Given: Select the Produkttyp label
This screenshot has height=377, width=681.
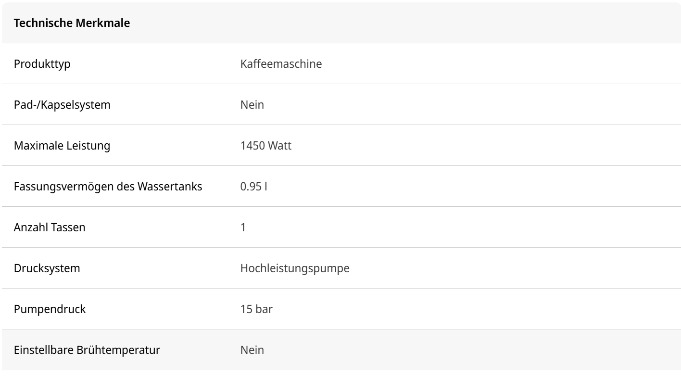Looking at the screenshot, I should (x=42, y=63).
